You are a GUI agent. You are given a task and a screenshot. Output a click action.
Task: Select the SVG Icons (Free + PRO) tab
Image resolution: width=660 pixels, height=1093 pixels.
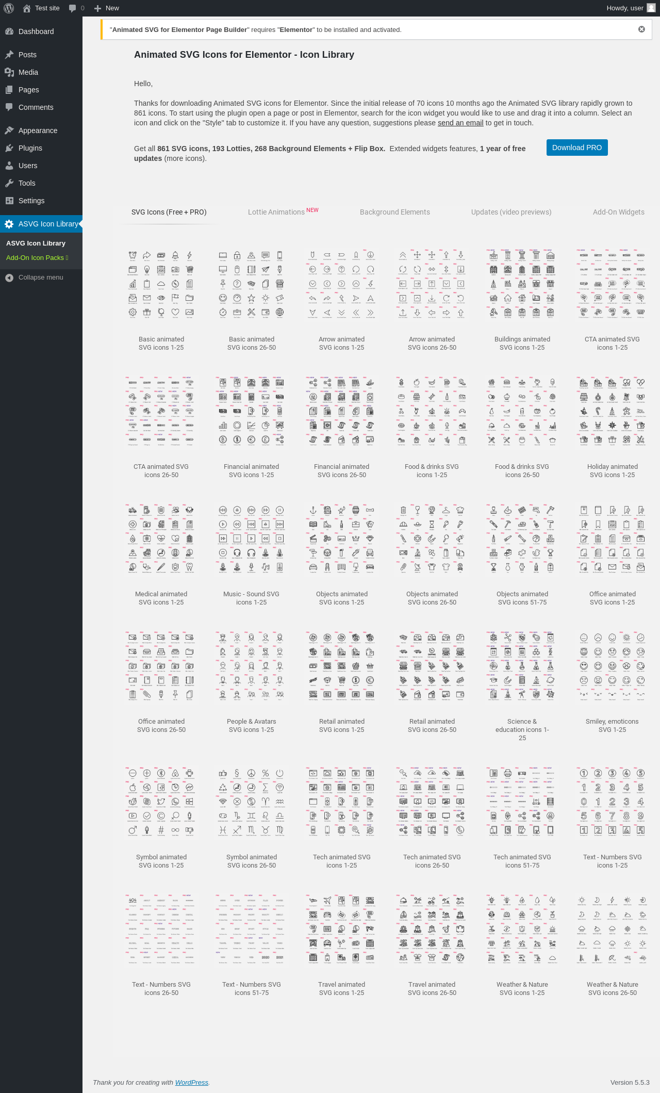(x=169, y=212)
